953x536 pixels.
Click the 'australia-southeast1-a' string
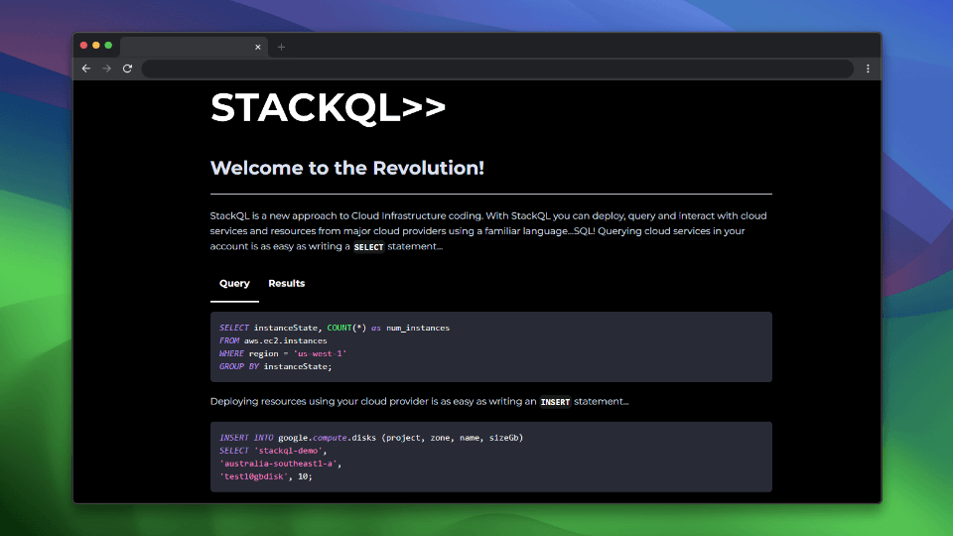pyautogui.click(x=278, y=464)
